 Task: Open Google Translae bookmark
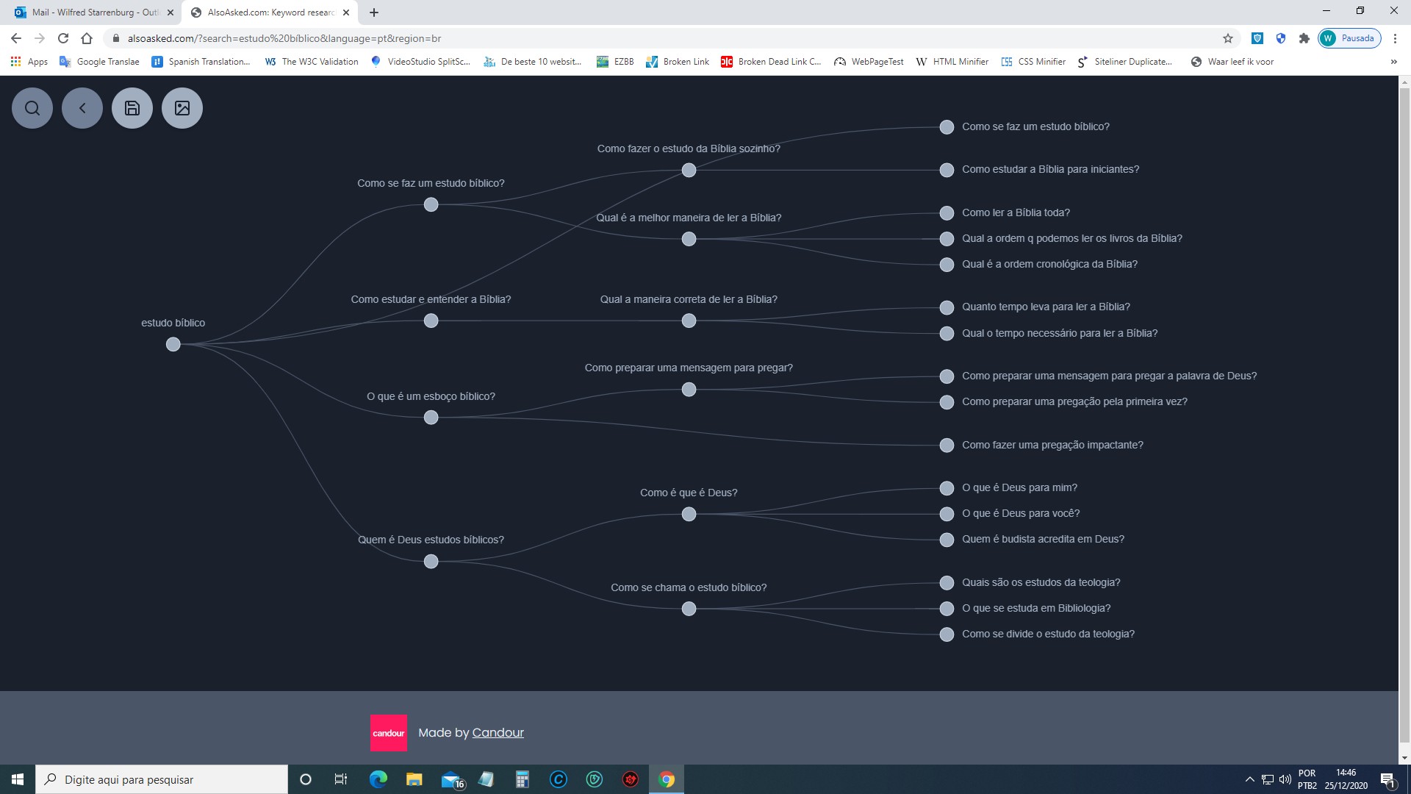coord(99,62)
